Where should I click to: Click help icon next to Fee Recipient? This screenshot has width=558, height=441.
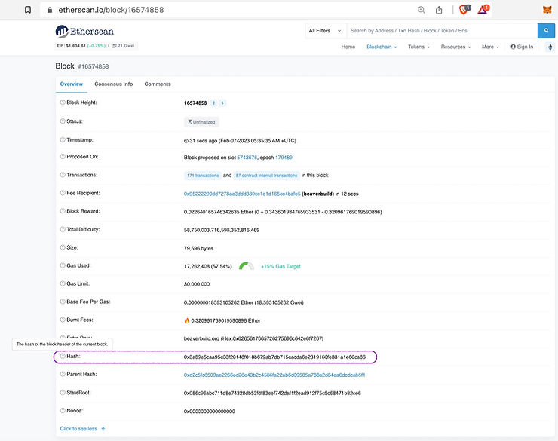click(x=63, y=193)
